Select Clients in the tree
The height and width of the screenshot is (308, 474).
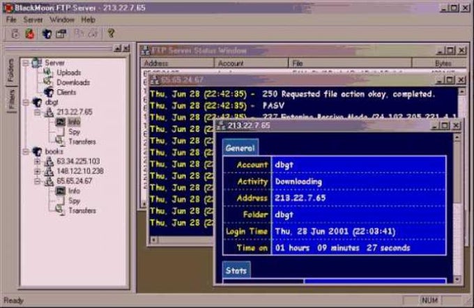point(66,92)
